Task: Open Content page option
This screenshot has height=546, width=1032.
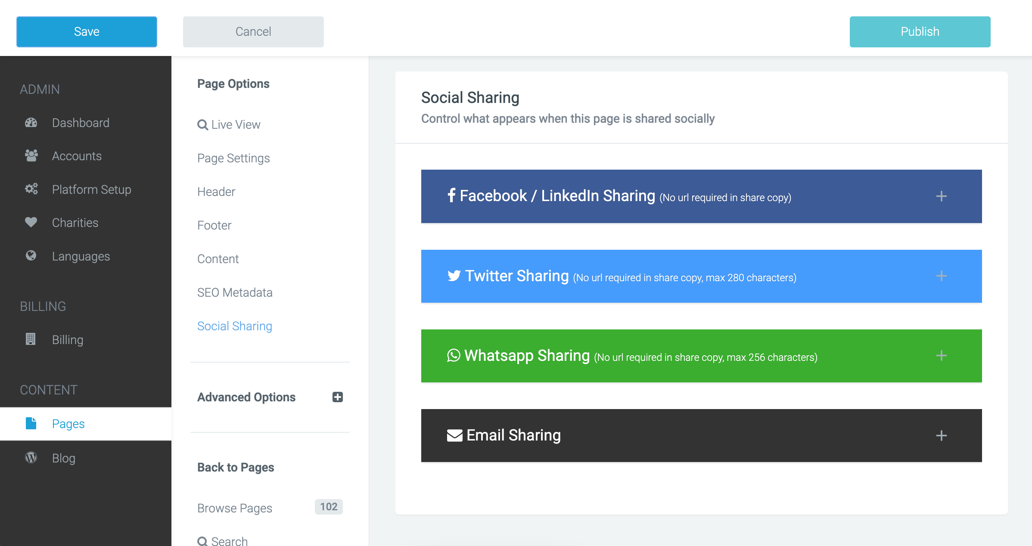Action: pyautogui.click(x=218, y=259)
